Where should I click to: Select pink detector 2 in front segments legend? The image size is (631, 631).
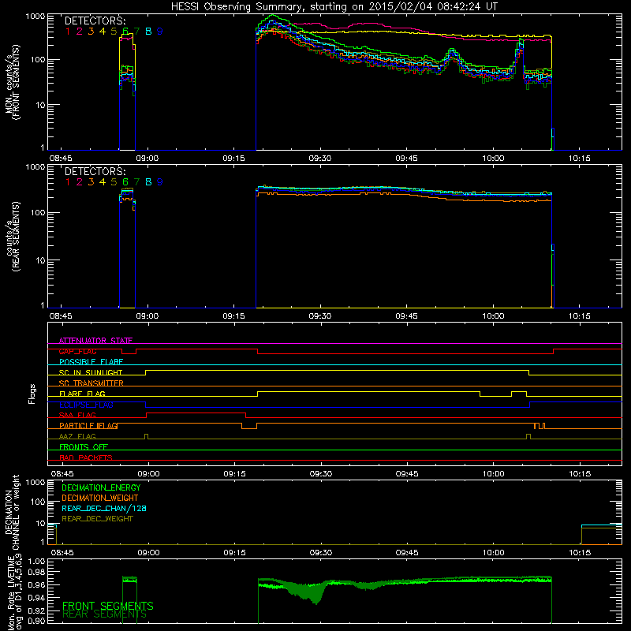click(80, 31)
